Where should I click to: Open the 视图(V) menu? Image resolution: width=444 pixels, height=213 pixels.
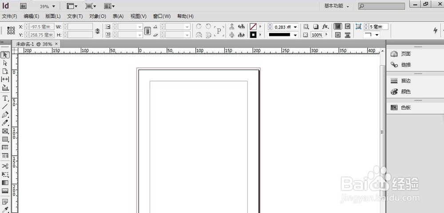(x=139, y=16)
